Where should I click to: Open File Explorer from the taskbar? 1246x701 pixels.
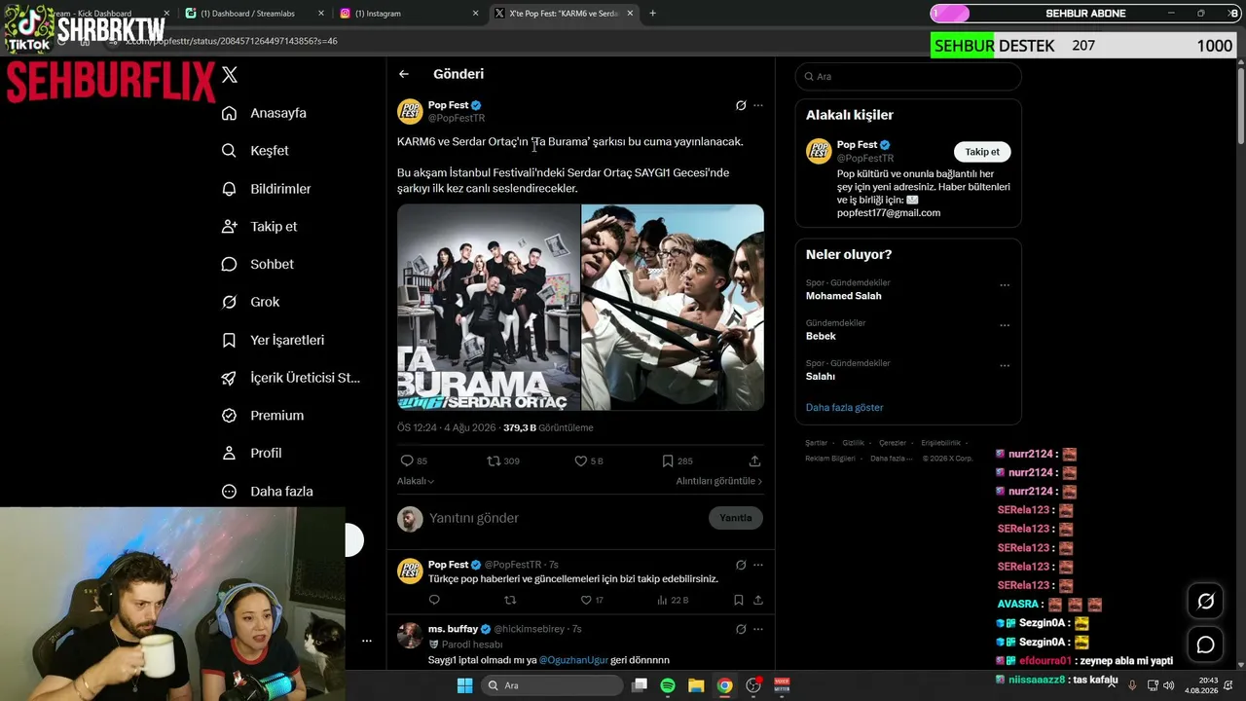tap(696, 685)
